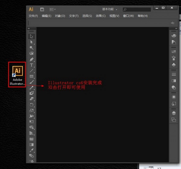Collapse right panel dock with double arrows
181x169 pixels.
176,29
